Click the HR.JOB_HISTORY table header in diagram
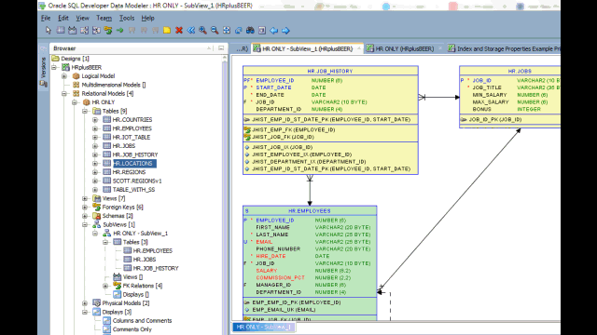Image resolution: width=597 pixels, height=335 pixels. tap(330, 71)
